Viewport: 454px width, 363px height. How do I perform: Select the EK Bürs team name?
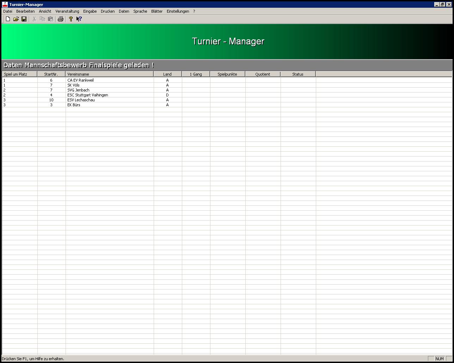74,105
